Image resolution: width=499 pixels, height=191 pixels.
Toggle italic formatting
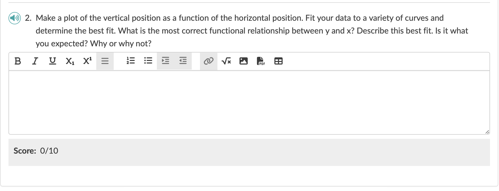click(x=35, y=61)
